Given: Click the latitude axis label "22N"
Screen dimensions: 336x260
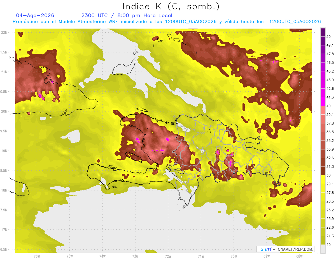Looking at the screenshot, I should 4,33.
